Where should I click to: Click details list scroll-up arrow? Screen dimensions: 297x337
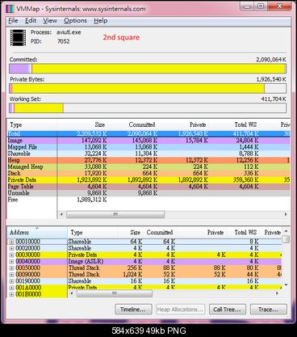287,231
